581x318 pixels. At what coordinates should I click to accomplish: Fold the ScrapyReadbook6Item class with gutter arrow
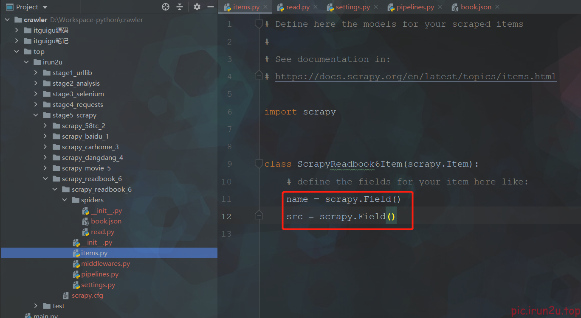tap(259, 164)
